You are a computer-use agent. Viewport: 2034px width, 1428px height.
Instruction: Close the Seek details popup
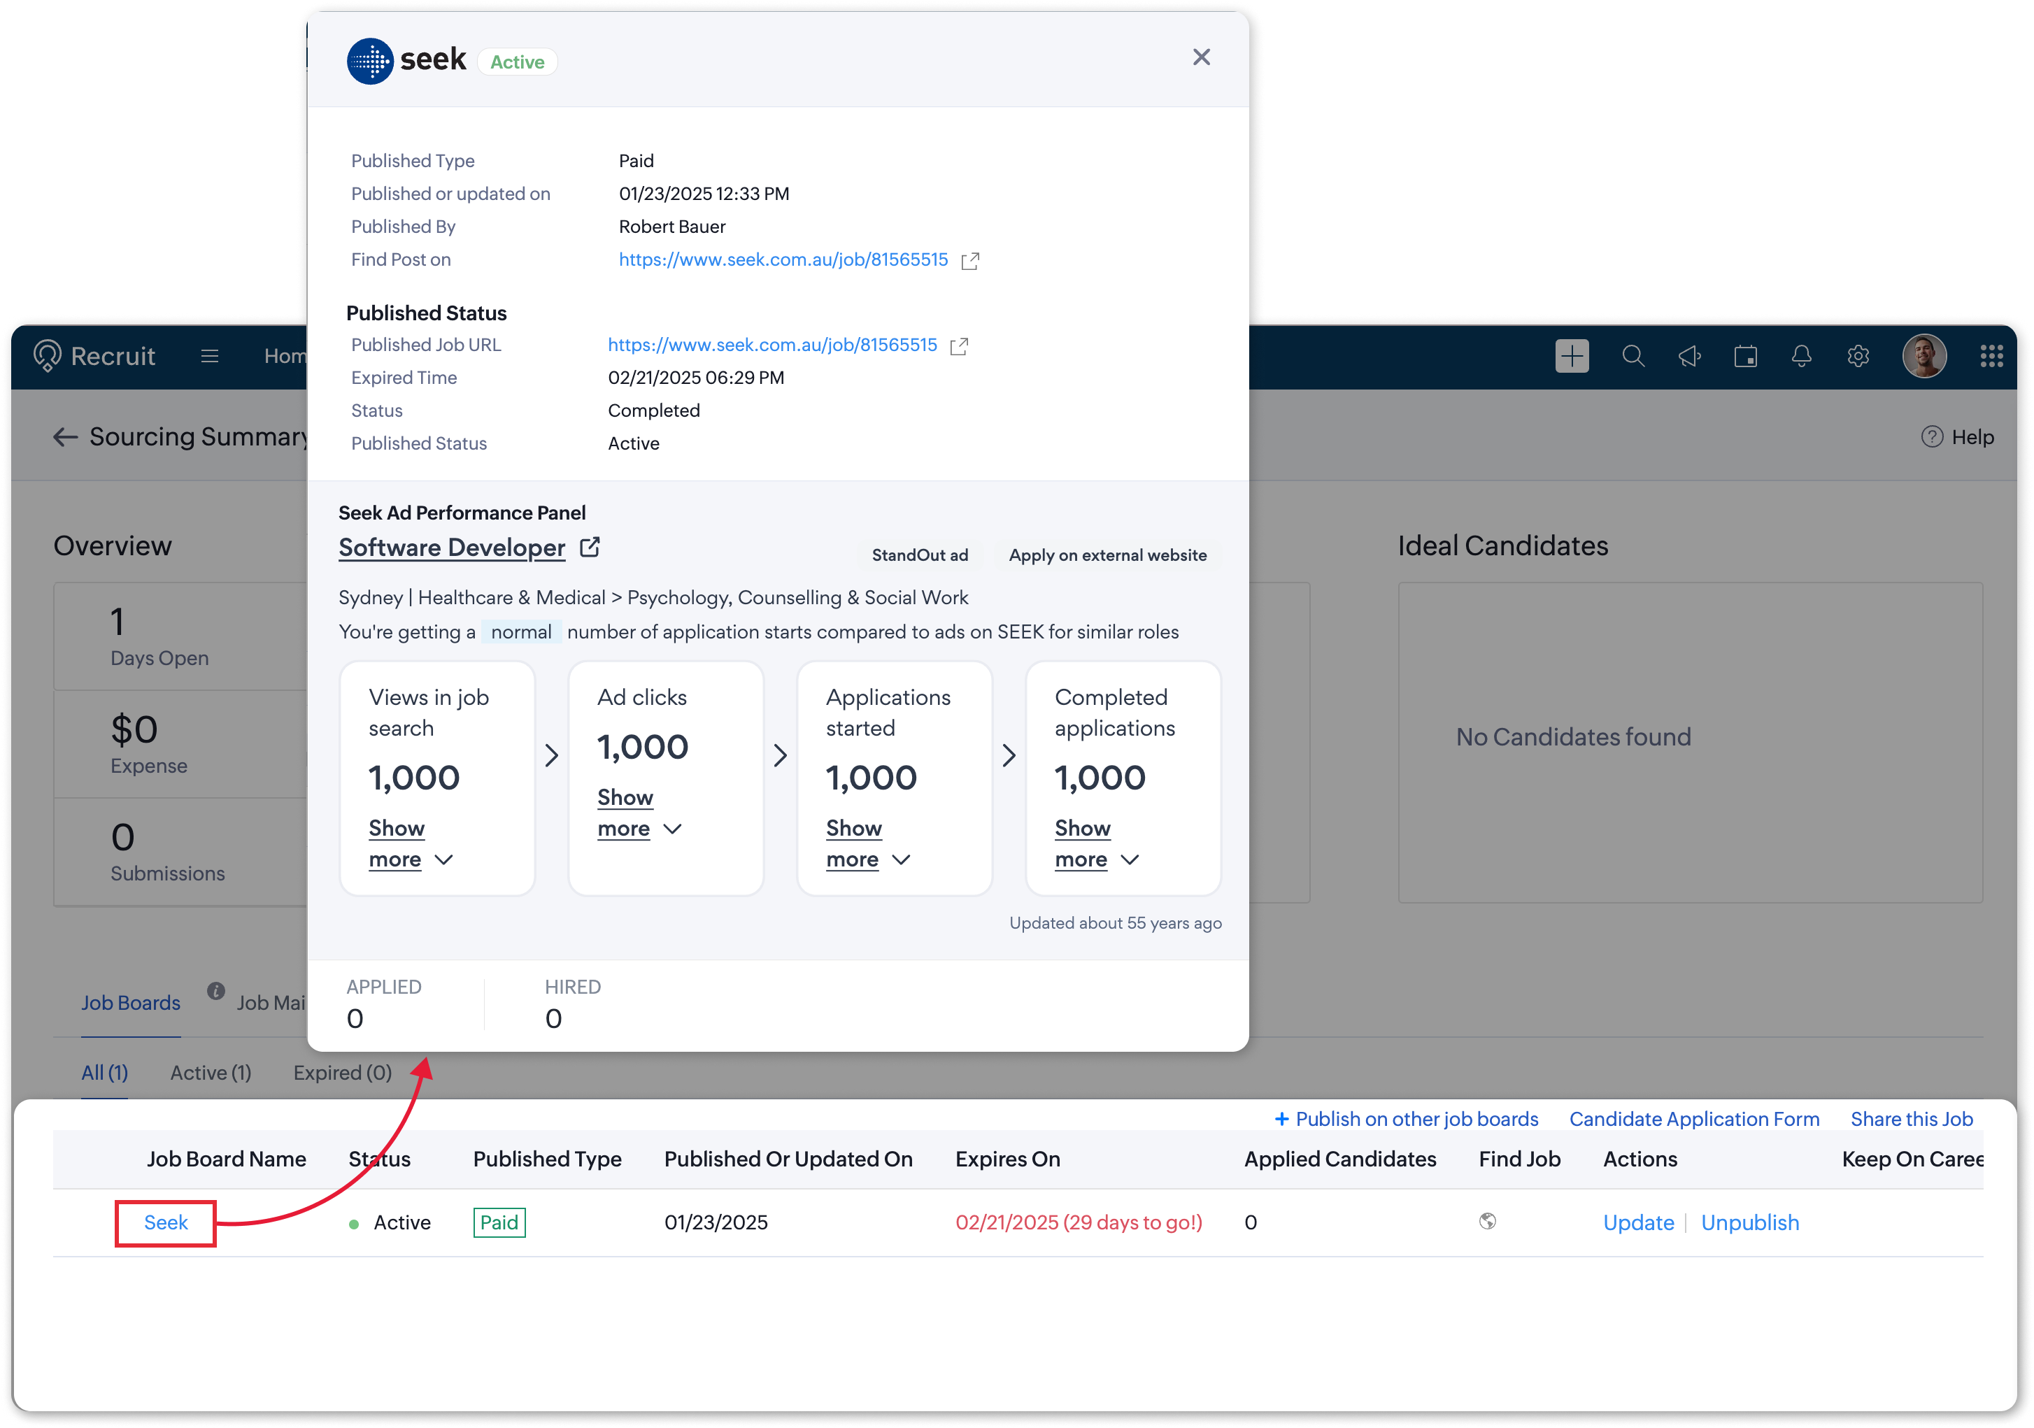click(x=1201, y=57)
